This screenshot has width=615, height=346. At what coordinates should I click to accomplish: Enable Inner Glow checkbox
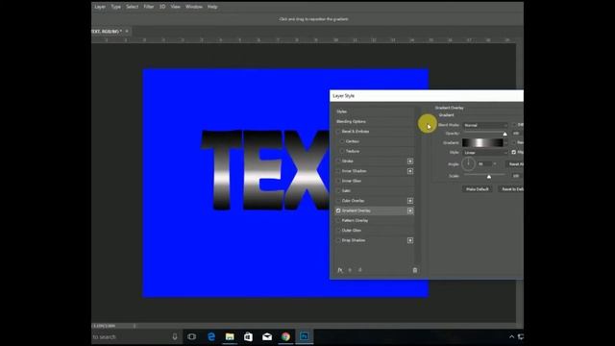point(338,181)
